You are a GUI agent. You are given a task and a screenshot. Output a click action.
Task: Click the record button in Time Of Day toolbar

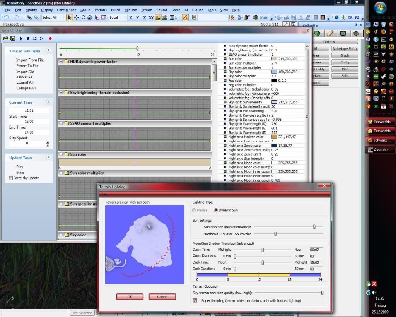[50, 39]
